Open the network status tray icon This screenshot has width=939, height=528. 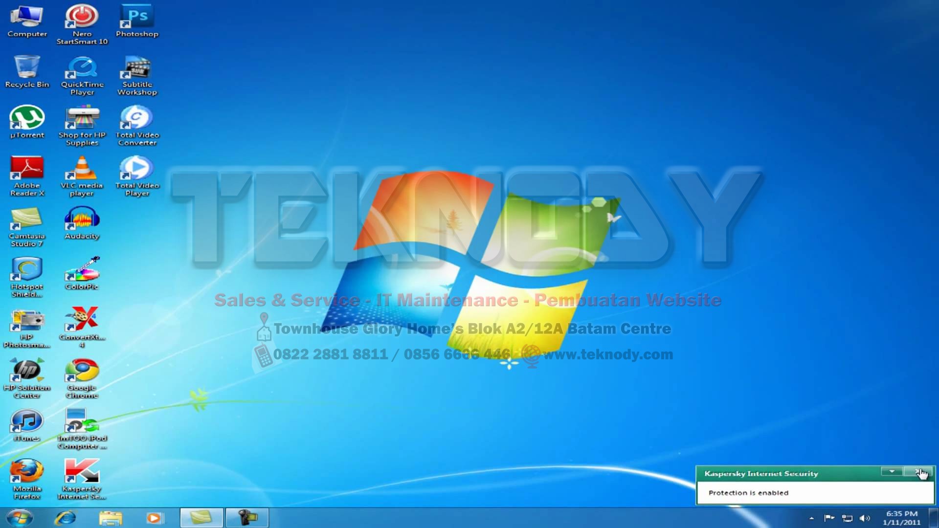(x=847, y=518)
